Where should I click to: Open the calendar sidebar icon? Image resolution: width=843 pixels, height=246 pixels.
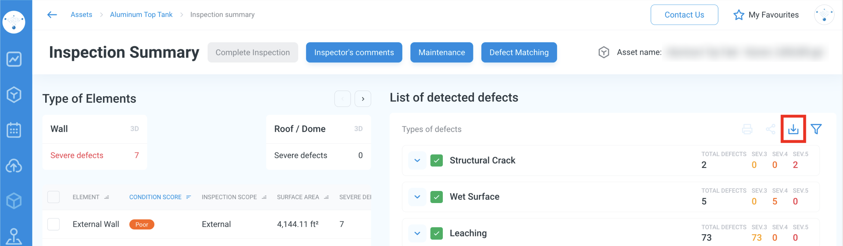coord(14,130)
